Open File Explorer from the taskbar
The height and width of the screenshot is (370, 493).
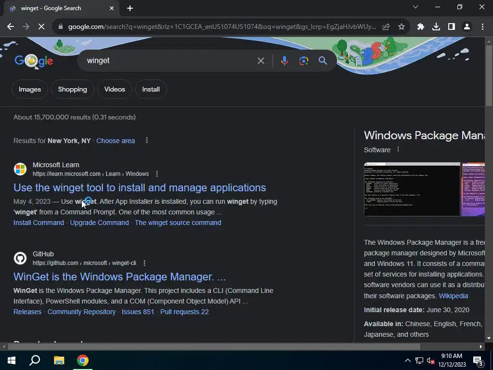(x=59, y=360)
